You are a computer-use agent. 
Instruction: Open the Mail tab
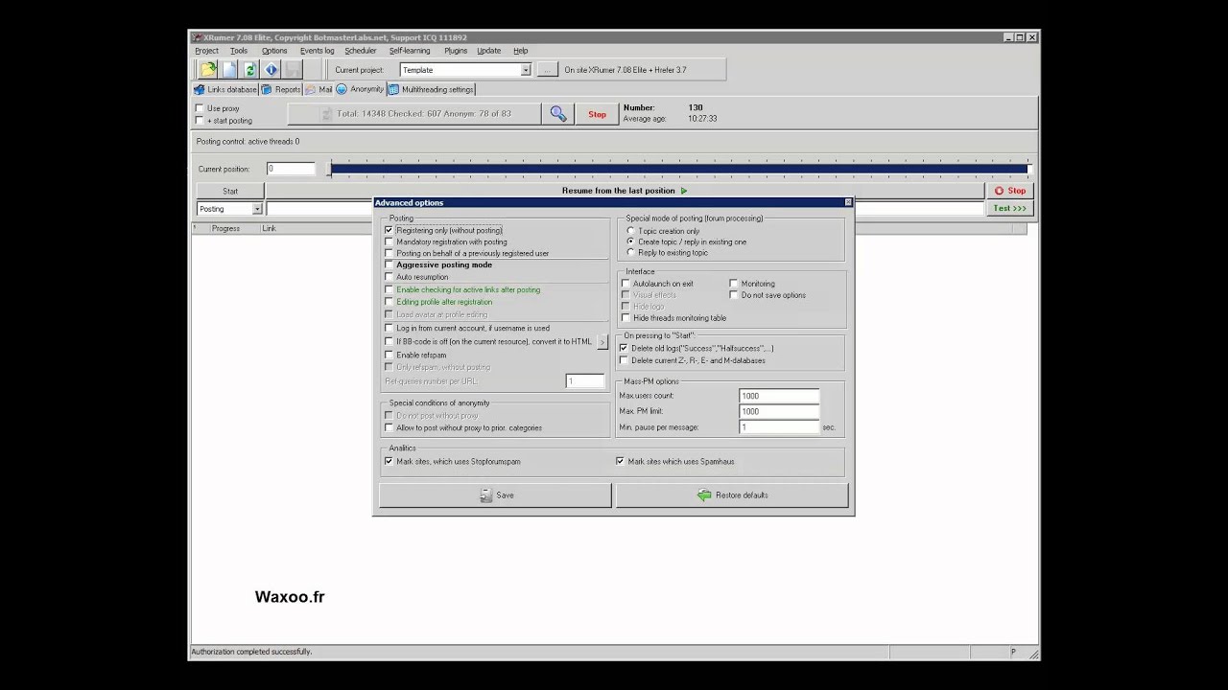click(319, 89)
